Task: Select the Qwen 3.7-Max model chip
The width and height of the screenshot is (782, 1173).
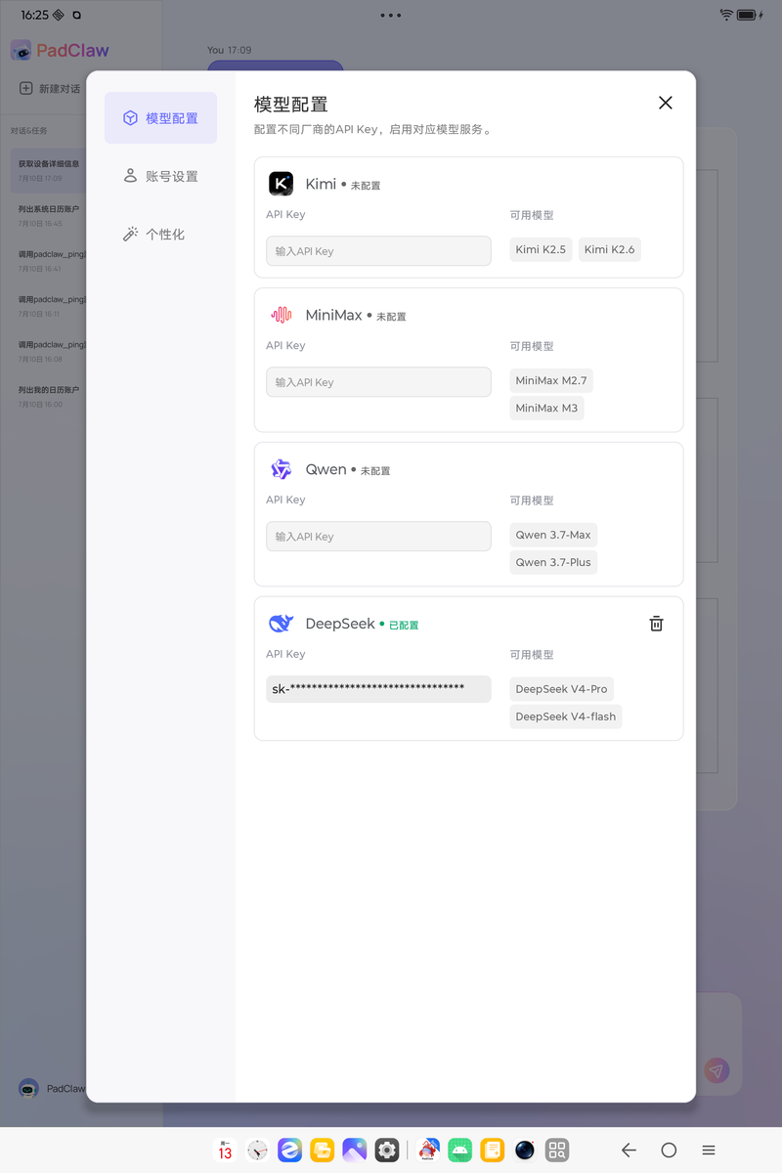Action: (x=553, y=535)
